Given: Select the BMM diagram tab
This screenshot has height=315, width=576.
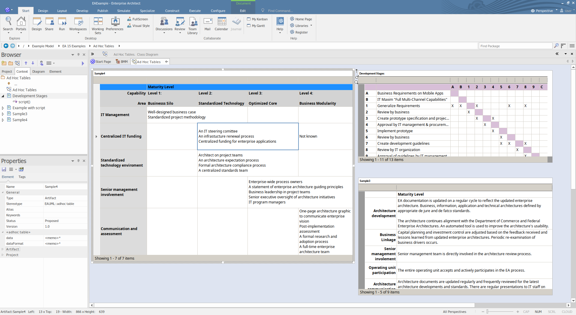Looking at the screenshot, I should point(122,62).
